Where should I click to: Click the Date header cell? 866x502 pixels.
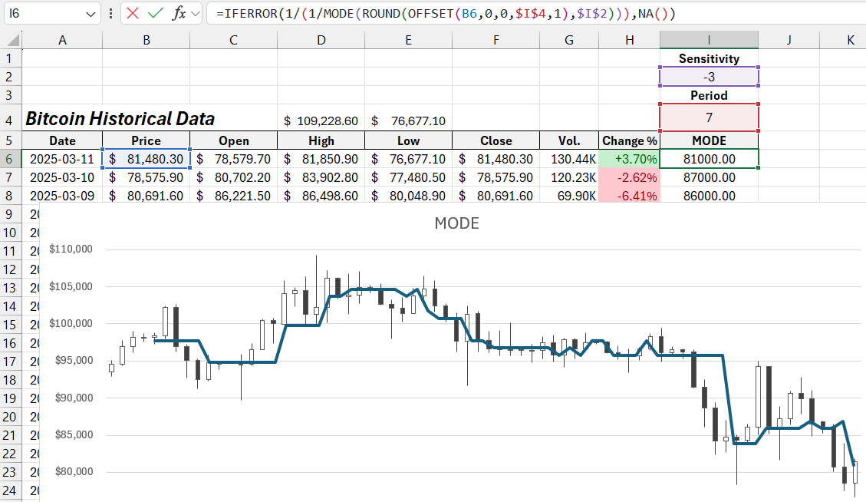point(62,140)
